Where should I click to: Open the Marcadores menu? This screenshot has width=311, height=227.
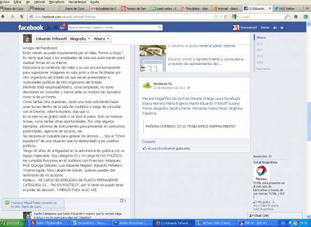57,2
